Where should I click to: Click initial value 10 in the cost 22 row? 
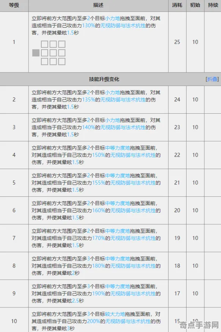tap(195, 155)
